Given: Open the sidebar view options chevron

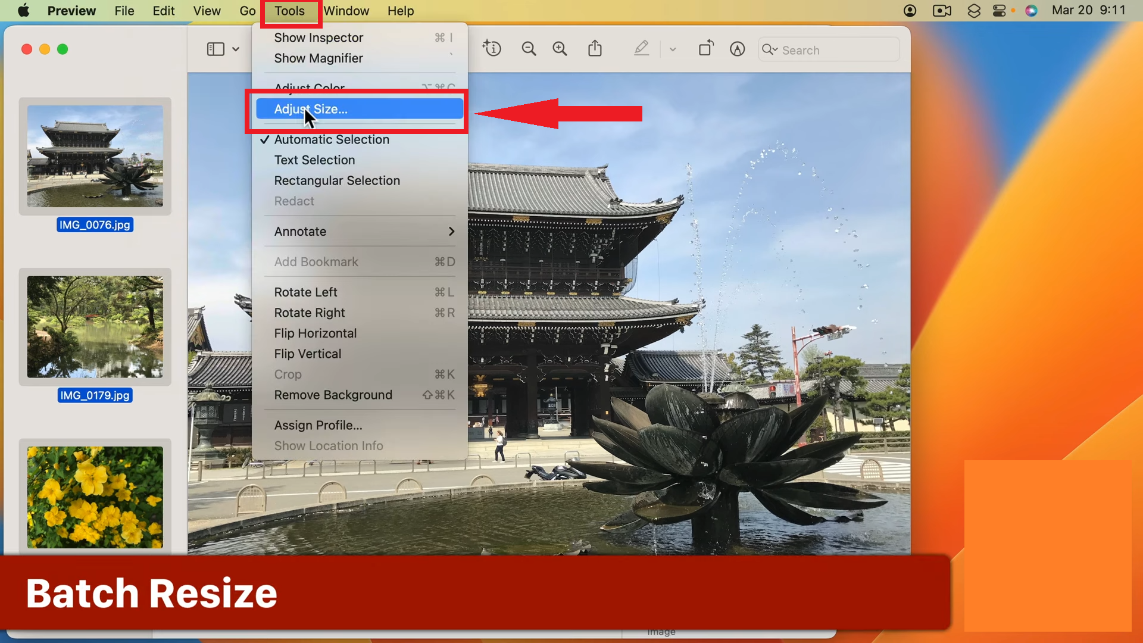Looking at the screenshot, I should coord(236,49).
